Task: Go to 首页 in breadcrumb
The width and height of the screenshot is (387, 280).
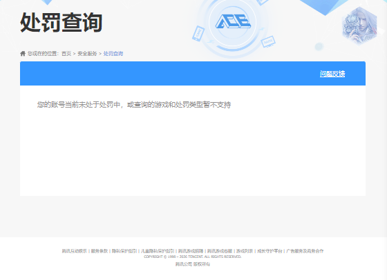Action: click(x=66, y=53)
